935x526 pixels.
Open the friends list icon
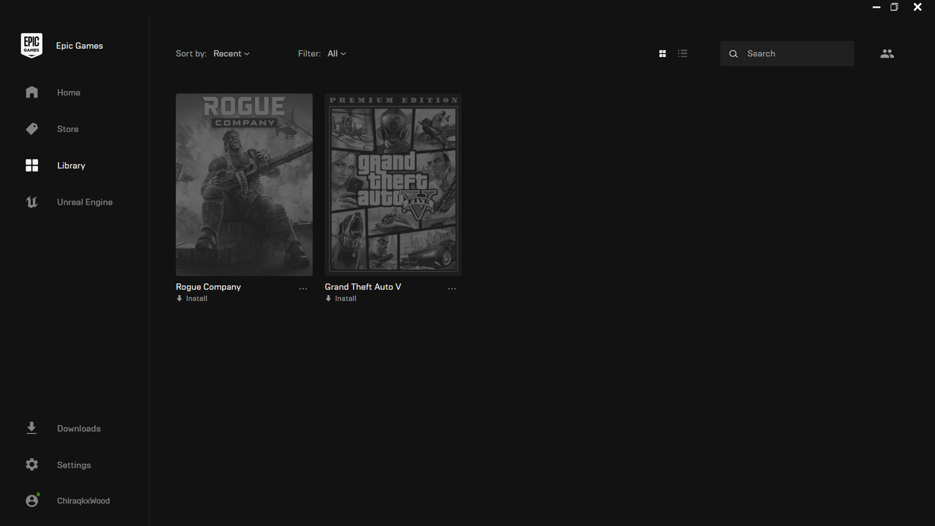[x=887, y=53]
